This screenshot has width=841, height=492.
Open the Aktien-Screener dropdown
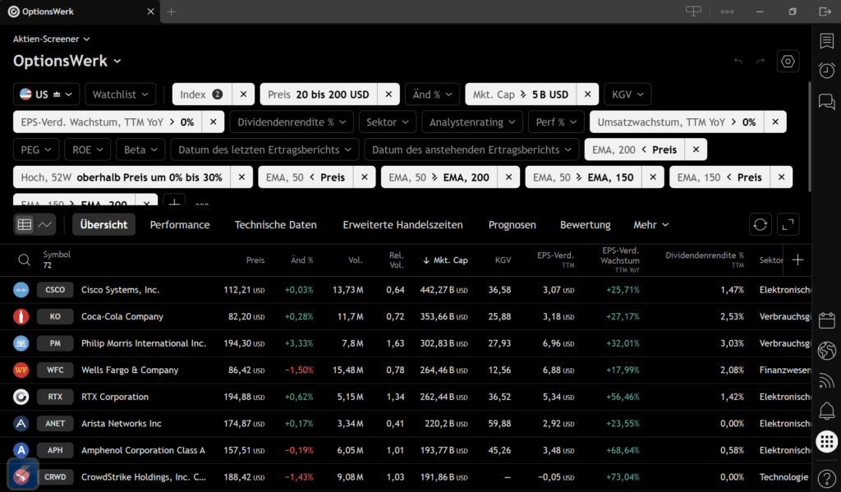point(52,39)
